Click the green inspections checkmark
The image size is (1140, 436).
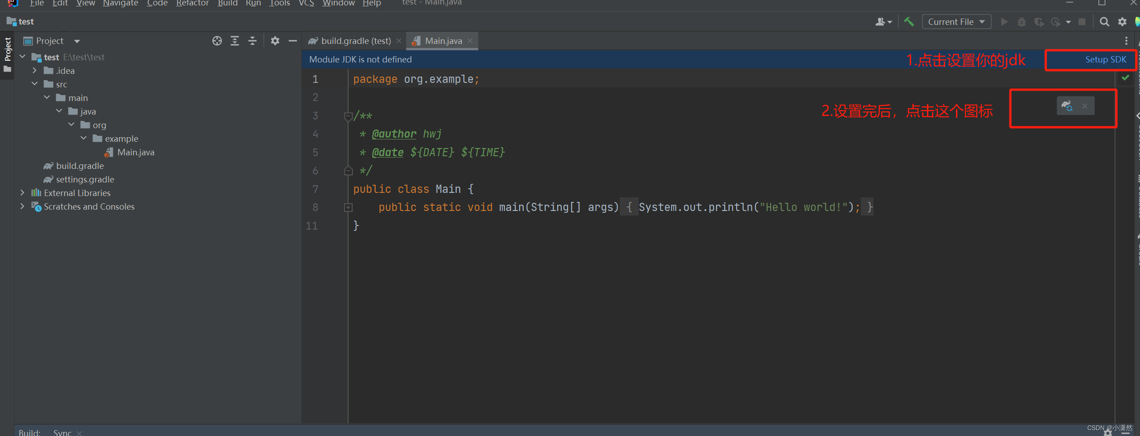(x=1125, y=78)
